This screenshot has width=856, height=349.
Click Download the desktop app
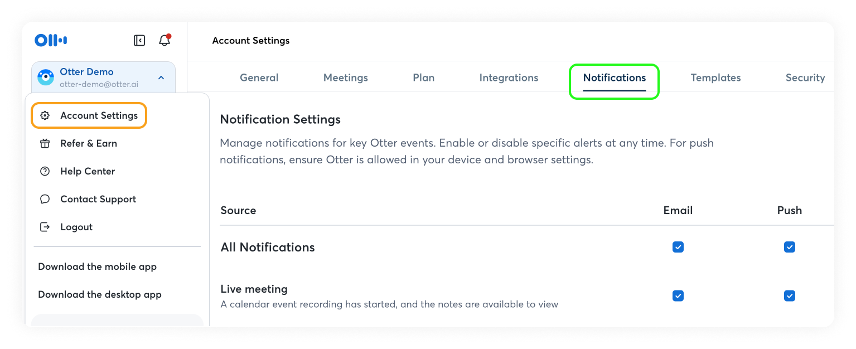100,294
